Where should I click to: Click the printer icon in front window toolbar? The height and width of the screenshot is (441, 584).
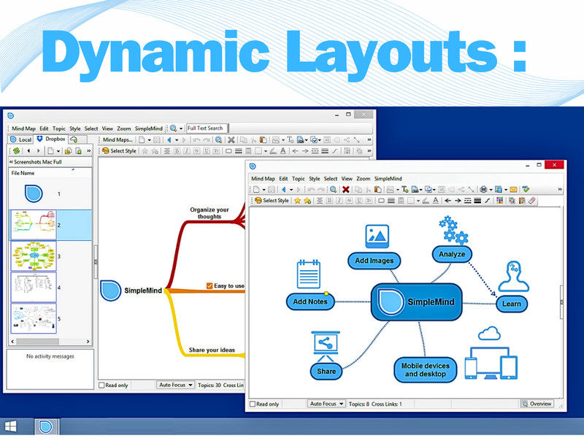(x=483, y=189)
